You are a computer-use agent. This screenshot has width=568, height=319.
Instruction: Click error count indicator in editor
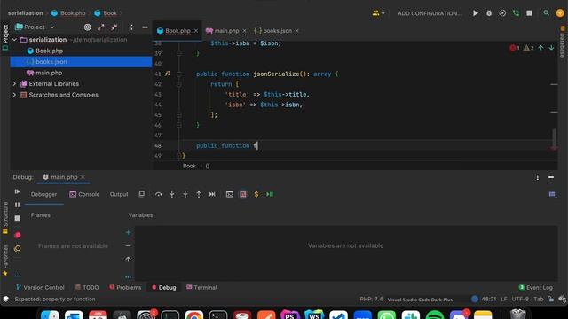(x=515, y=47)
